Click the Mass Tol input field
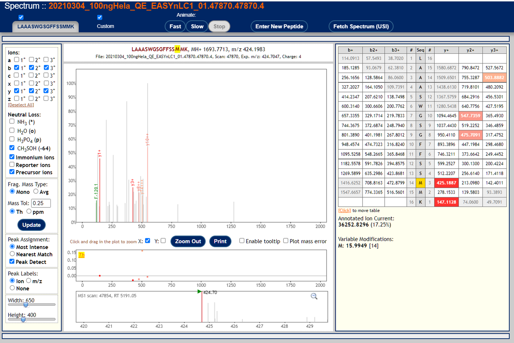The image size is (514, 343). (x=41, y=203)
